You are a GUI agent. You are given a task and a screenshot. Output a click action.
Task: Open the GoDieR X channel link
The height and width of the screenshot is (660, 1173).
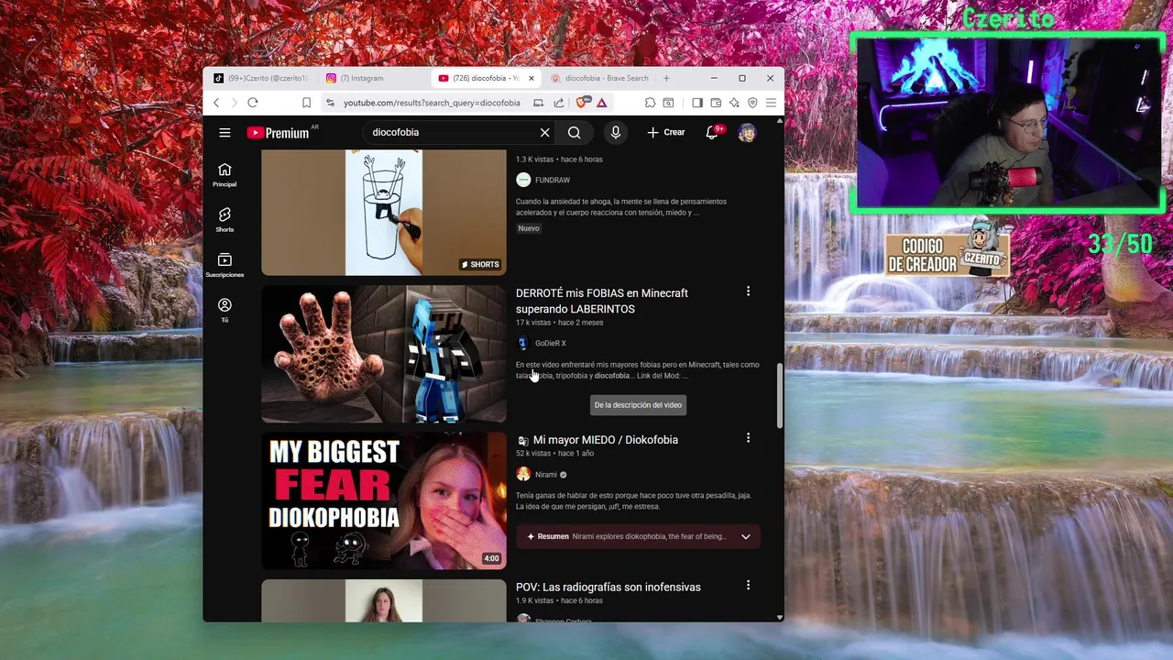[x=551, y=343]
